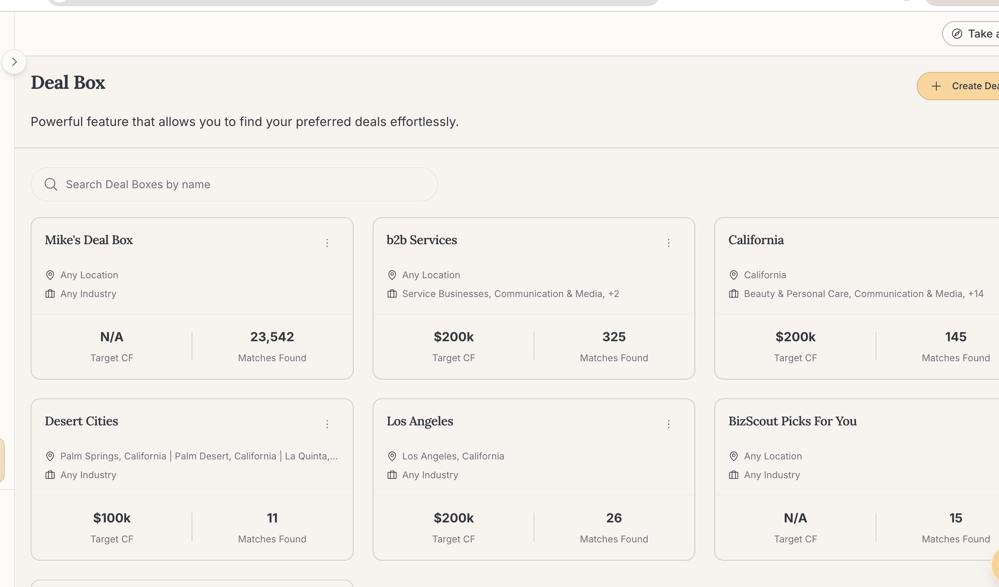Click the compass icon in the Take button
The image size is (999, 587).
point(957,34)
